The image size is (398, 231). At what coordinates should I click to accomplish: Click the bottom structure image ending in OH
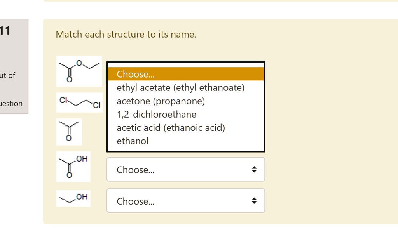(x=73, y=198)
